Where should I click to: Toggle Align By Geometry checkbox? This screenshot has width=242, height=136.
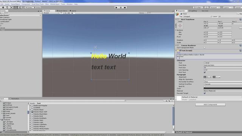click(205, 79)
